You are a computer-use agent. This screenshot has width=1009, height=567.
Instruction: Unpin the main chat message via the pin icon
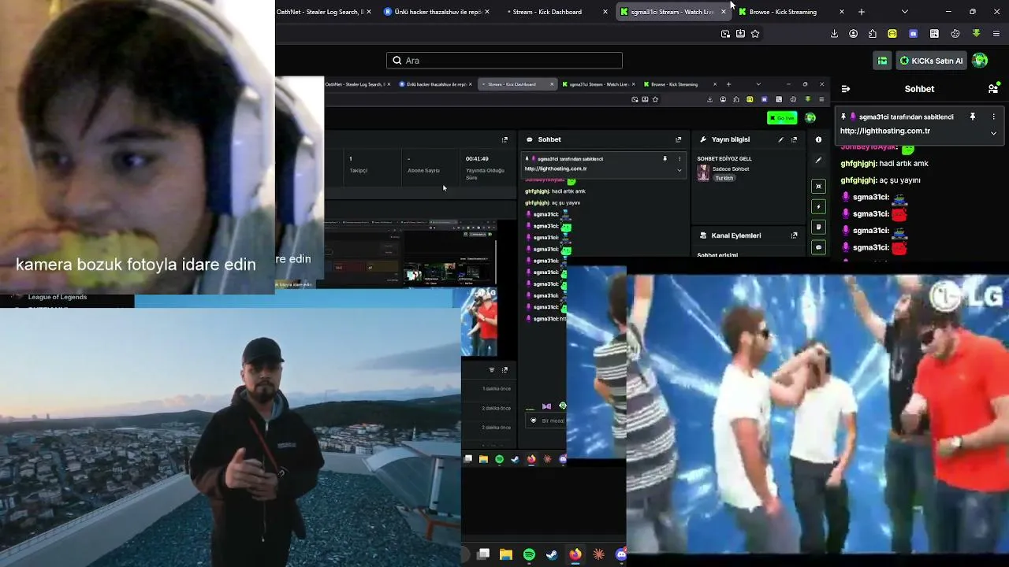tap(973, 117)
